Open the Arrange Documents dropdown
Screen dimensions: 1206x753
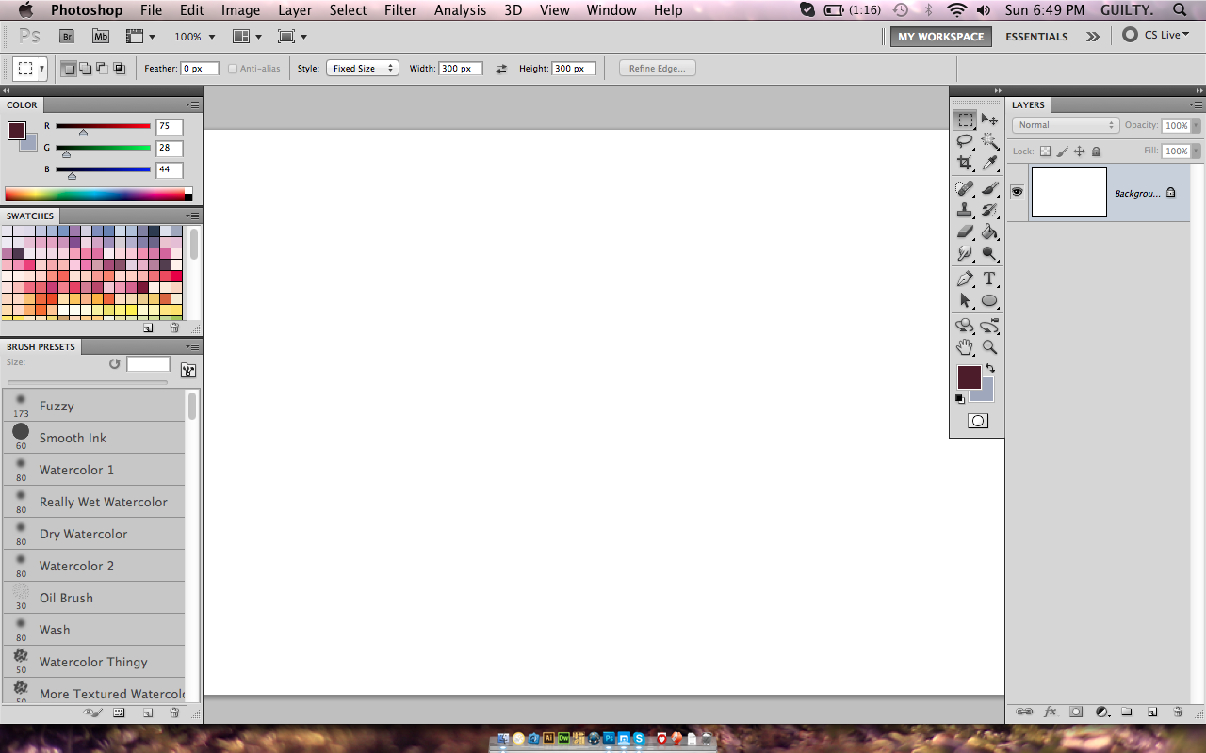[247, 37]
